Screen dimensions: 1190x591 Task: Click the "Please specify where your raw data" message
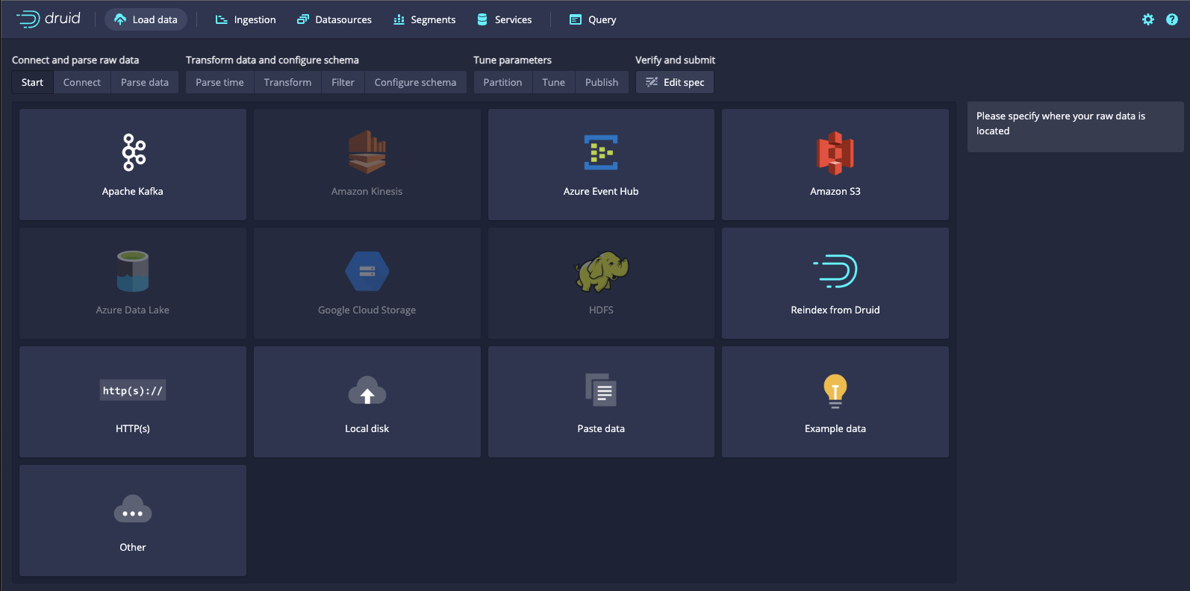(1061, 123)
